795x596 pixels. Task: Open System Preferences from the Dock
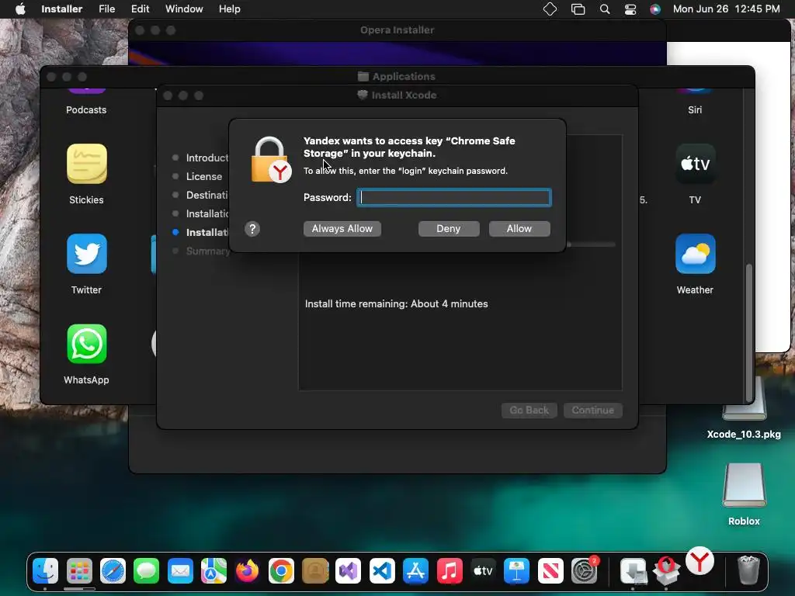point(584,572)
